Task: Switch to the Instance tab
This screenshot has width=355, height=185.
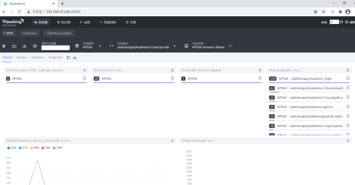Action: [38, 57]
